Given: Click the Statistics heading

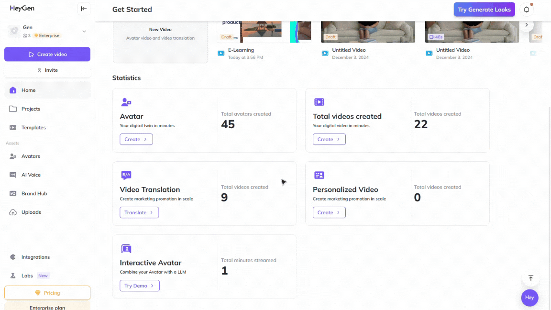Looking at the screenshot, I should (126, 78).
